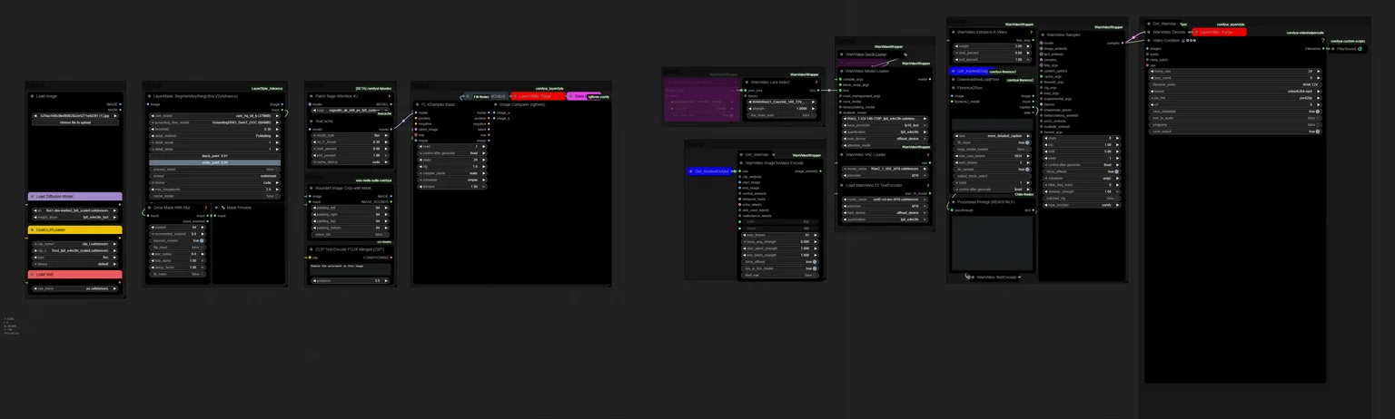Open the detail_method PyMatting dropdown
This screenshot has width=1395, height=419.
pos(214,136)
